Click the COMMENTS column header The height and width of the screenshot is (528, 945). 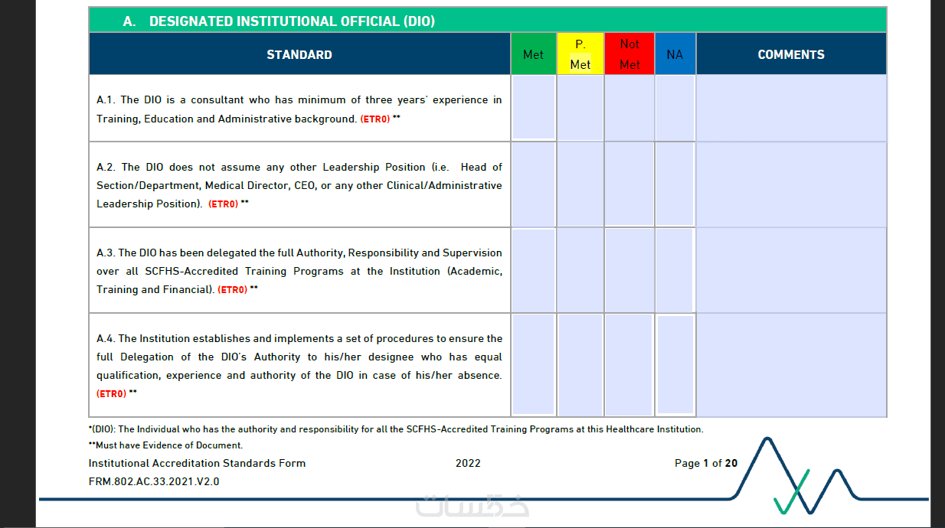(792, 54)
